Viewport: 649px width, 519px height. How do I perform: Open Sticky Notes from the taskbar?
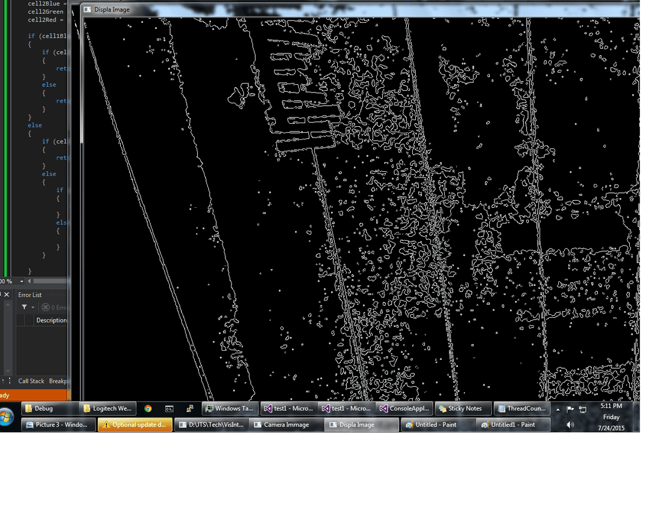click(463, 408)
